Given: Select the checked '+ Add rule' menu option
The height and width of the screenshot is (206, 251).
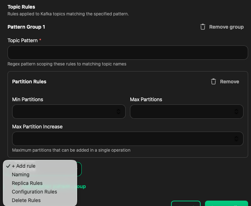Looking at the screenshot, I should [x=40, y=166].
